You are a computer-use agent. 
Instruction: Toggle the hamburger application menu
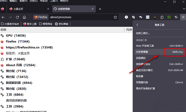(x=183, y=17)
